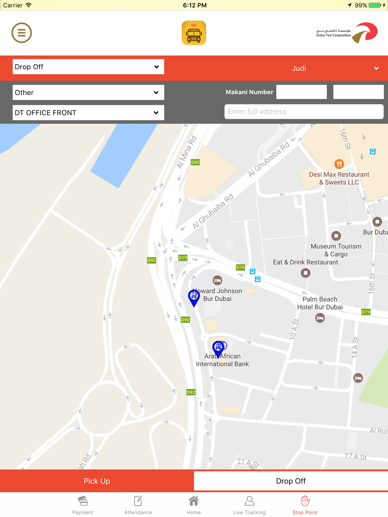Viewport: 388px width, 517px height.
Task: Tap the Arab African International Bank label
Action: [222, 360]
